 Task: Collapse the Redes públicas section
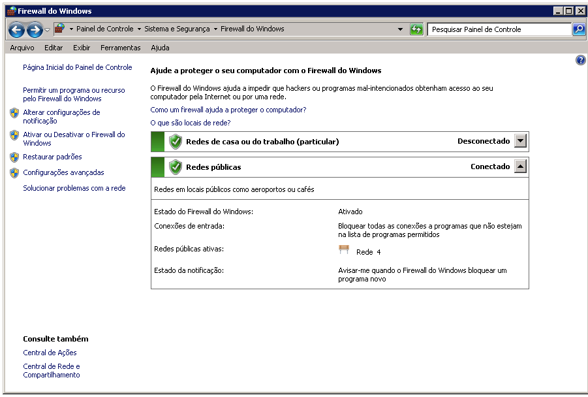click(x=520, y=167)
